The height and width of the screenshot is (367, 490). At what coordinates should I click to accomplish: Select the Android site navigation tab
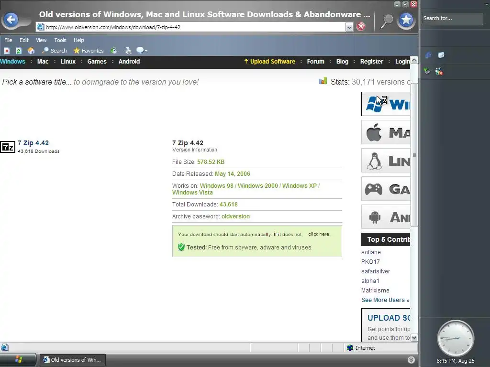(x=129, y=62)
